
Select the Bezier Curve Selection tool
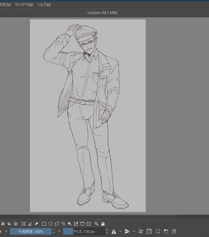coord(82,224)
